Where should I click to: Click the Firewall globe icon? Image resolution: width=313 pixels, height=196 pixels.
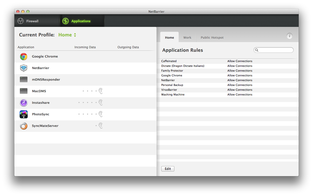coord(20,21)
